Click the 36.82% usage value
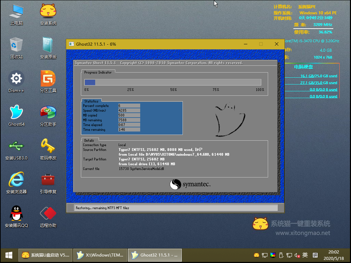The image size is (351, 263). [x=325, y=32]
